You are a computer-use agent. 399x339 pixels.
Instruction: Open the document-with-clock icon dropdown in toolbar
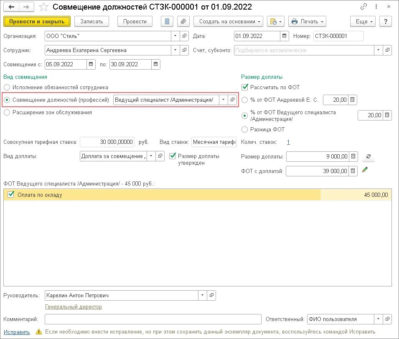276,21
